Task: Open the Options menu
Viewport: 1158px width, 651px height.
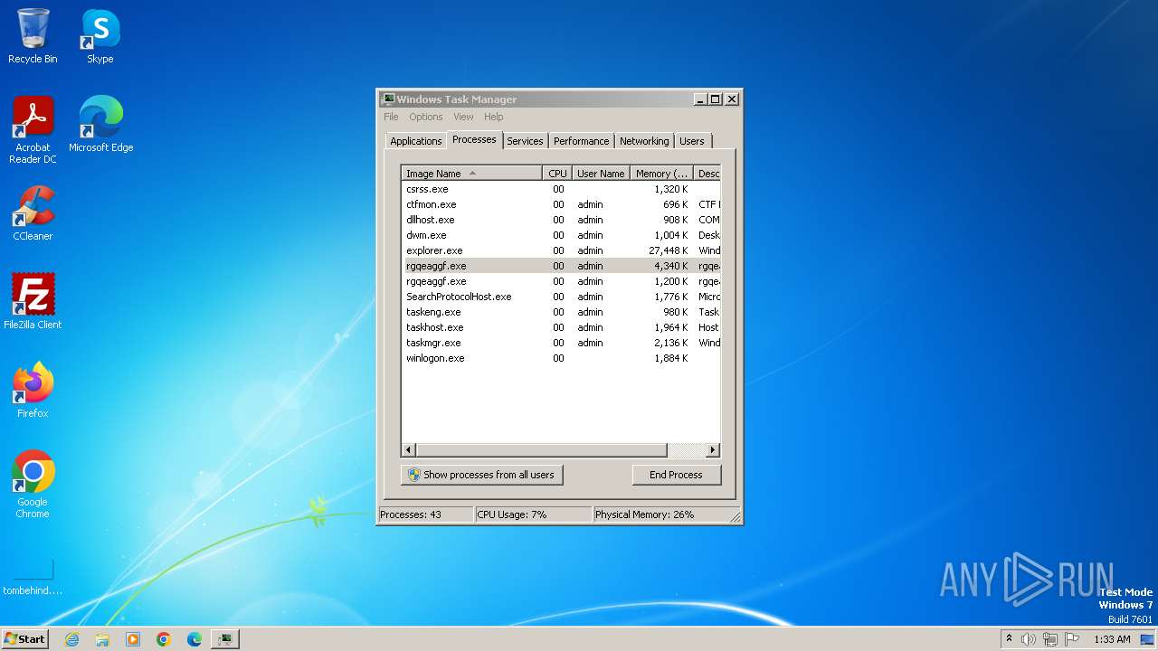Action: click(x=426, y=117)
